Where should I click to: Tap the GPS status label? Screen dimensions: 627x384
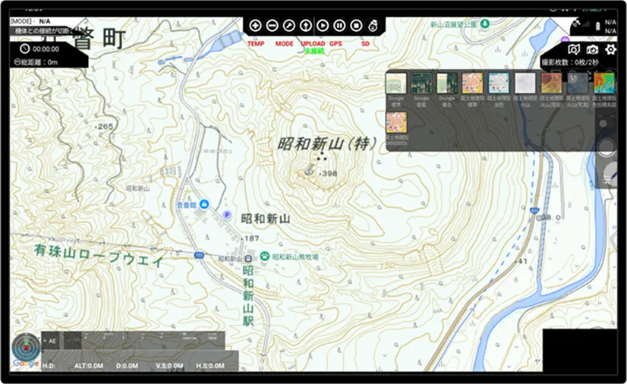coord(336,43)
